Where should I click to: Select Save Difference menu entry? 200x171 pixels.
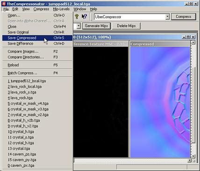click(x=37, y=44)
